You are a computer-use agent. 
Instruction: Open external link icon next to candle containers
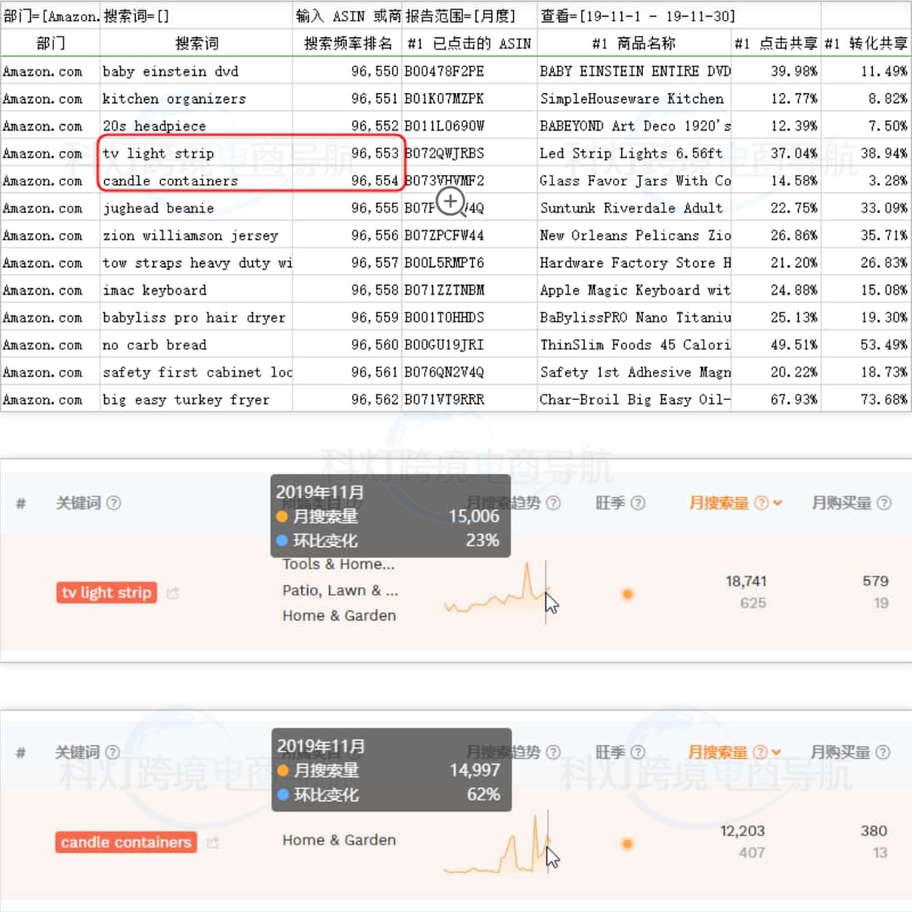tap(212, 843)
